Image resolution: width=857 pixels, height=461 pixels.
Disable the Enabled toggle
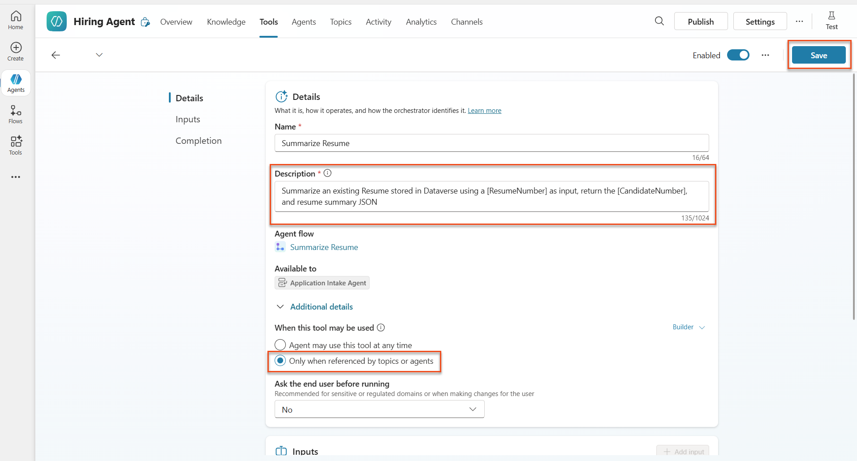click(x=738, y=55)
